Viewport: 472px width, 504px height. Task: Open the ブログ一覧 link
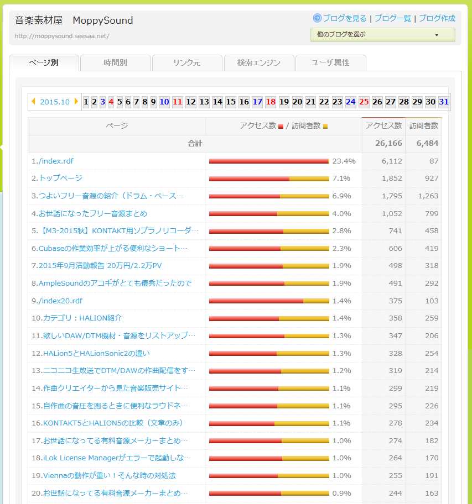coord(393,18)
